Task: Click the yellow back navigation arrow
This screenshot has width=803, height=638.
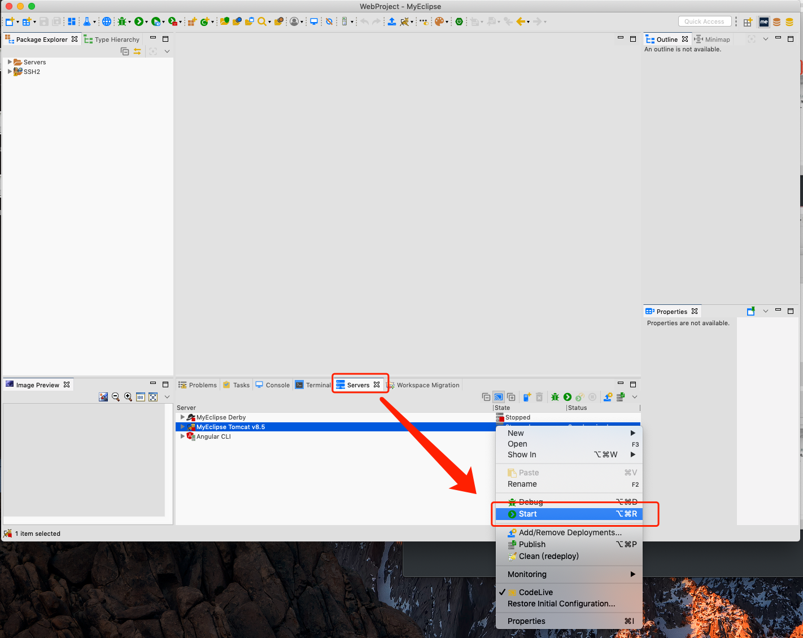Action: point(520,21)
